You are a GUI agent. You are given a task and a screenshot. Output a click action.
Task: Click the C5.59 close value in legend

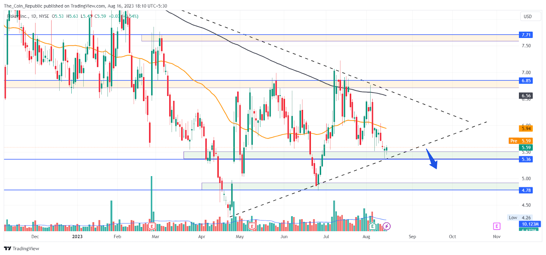point(100,16)
